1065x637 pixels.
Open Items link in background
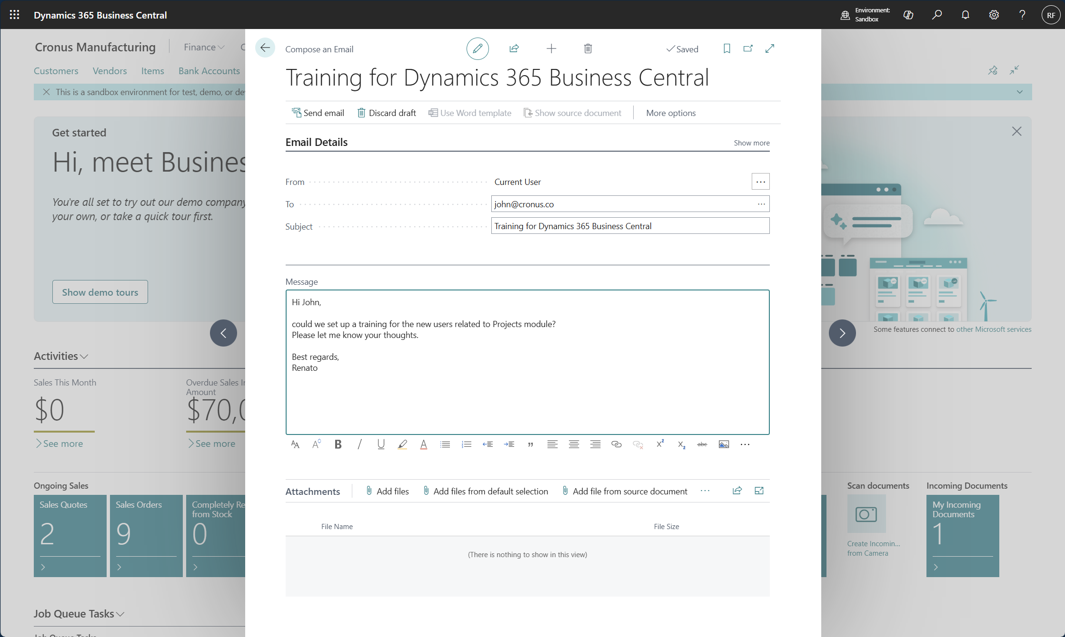tap(152, 71)
